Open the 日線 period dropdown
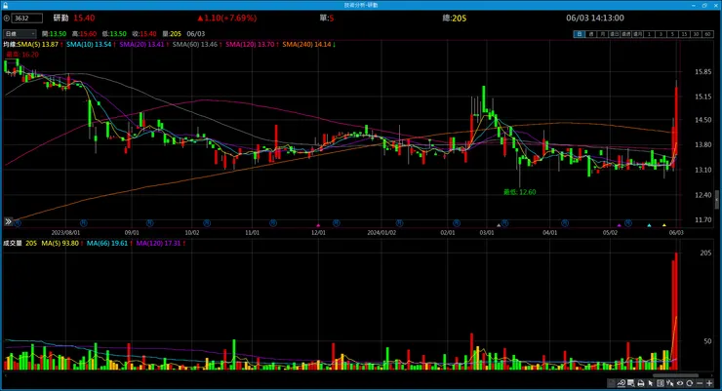 [x=20, y=34]
